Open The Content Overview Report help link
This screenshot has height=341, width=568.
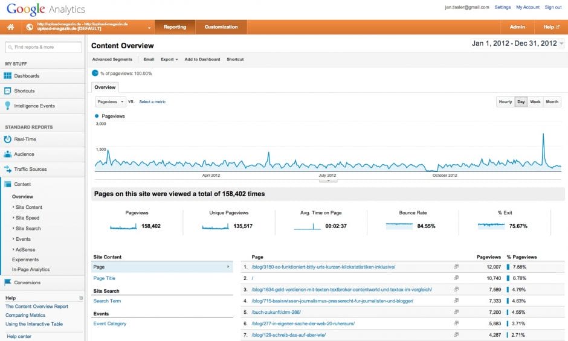coord(37,306)
